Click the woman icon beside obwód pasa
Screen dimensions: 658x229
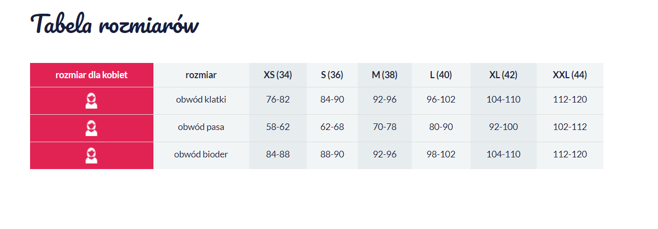tap(92, 128)
